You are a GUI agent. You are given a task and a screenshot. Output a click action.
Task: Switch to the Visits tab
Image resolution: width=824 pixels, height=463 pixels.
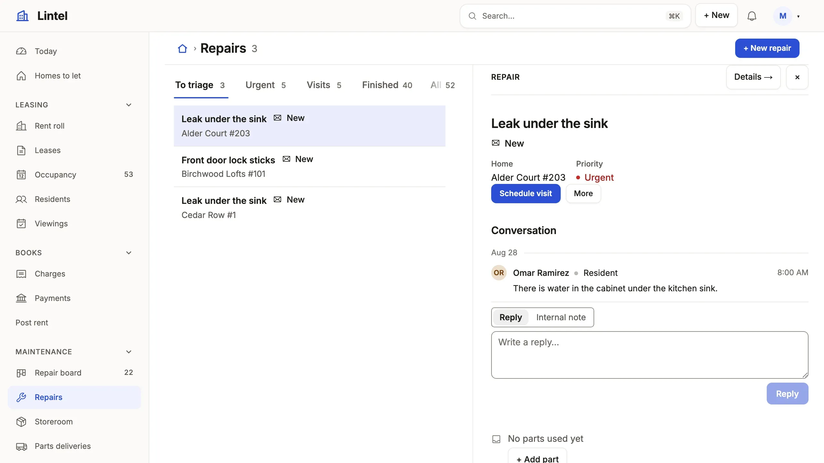coord(324,85)
